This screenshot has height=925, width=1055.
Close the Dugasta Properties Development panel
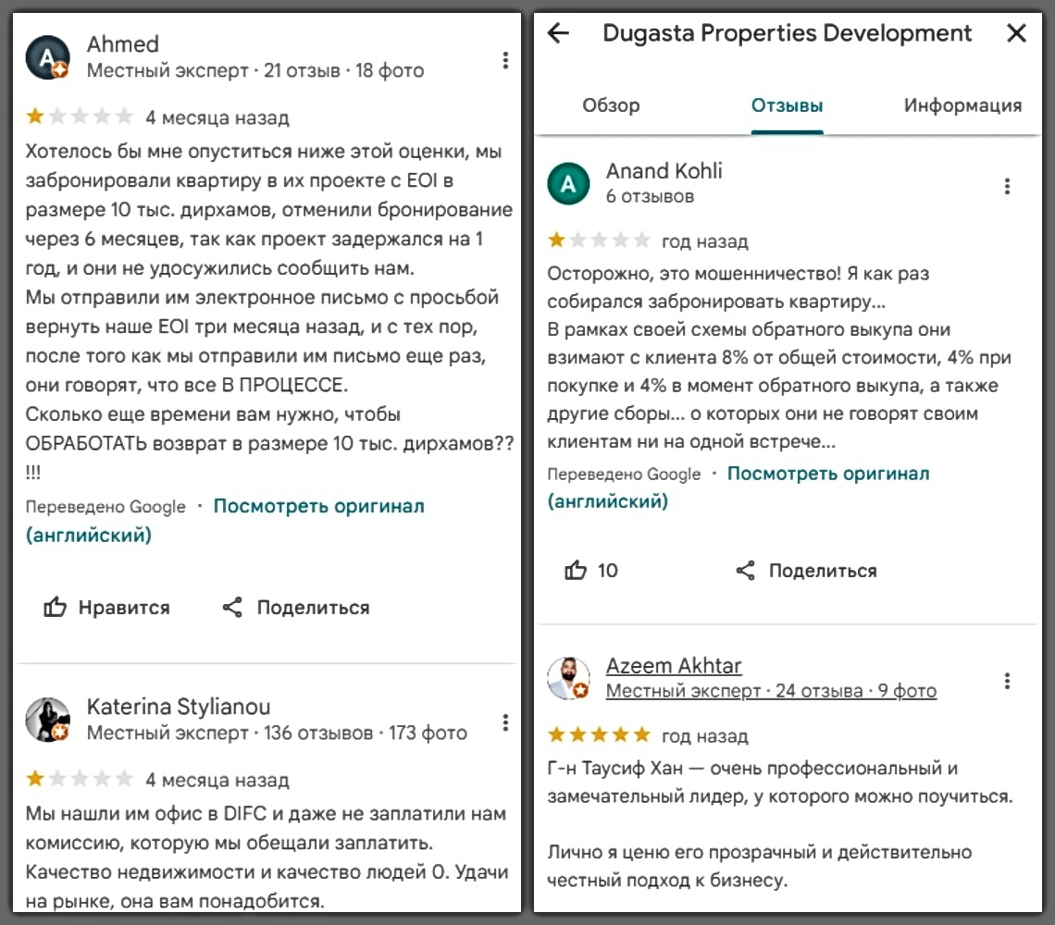pos(1016,34)
